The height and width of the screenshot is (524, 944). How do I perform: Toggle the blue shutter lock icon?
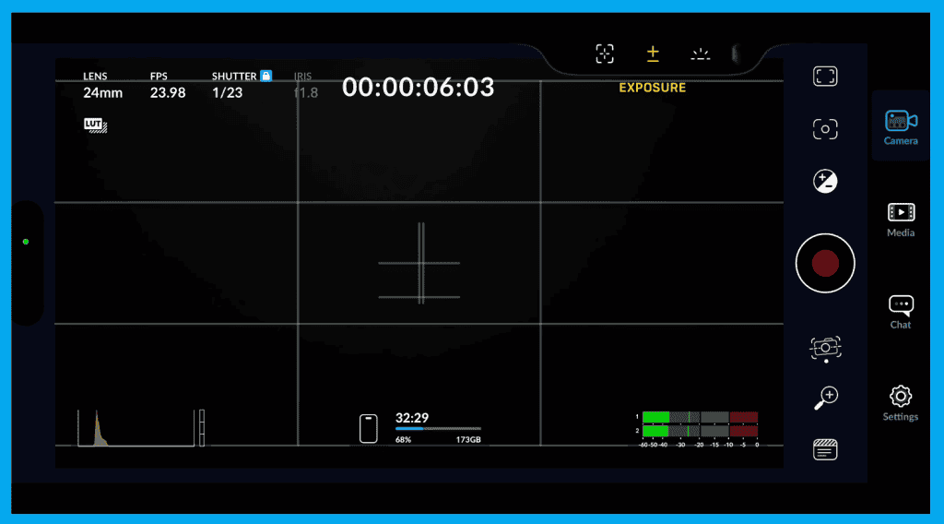[x=266, y=76]
